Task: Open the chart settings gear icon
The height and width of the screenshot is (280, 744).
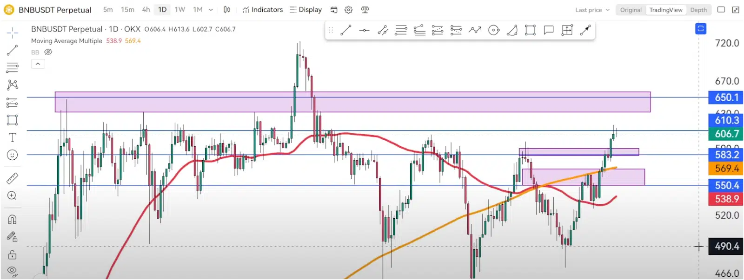Action: click(349, 10)
